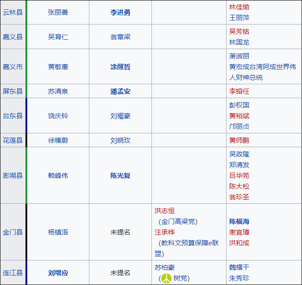Open the red 洪志恒 link

click(x=164, y=211)
